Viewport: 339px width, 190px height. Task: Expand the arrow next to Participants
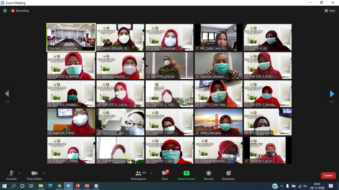coord(151,173)
